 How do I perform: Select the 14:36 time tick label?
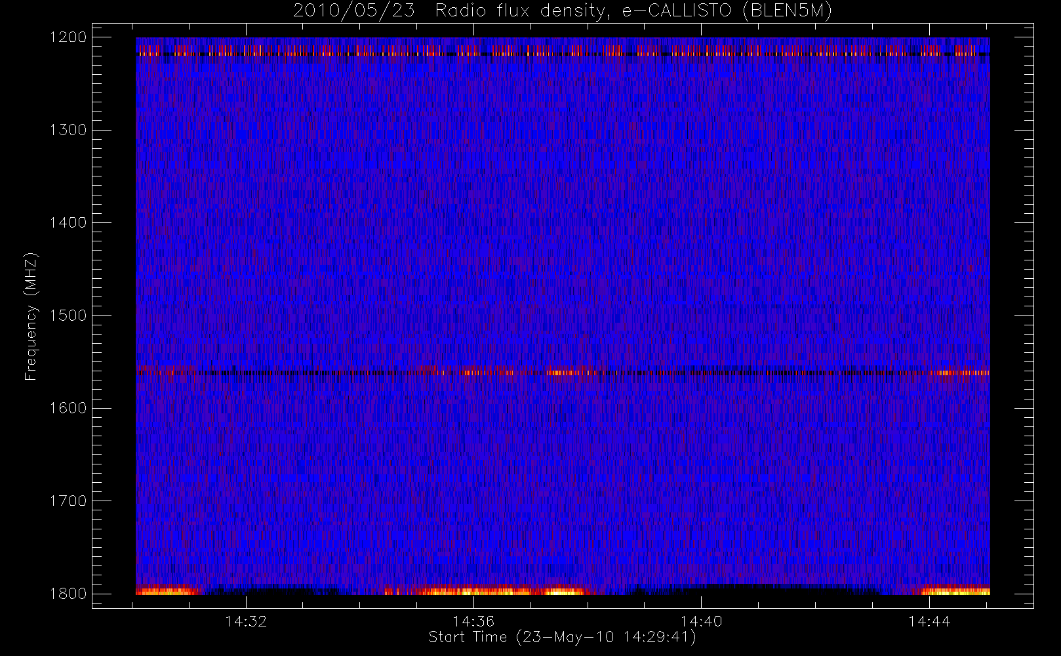(x=473, y=621)
